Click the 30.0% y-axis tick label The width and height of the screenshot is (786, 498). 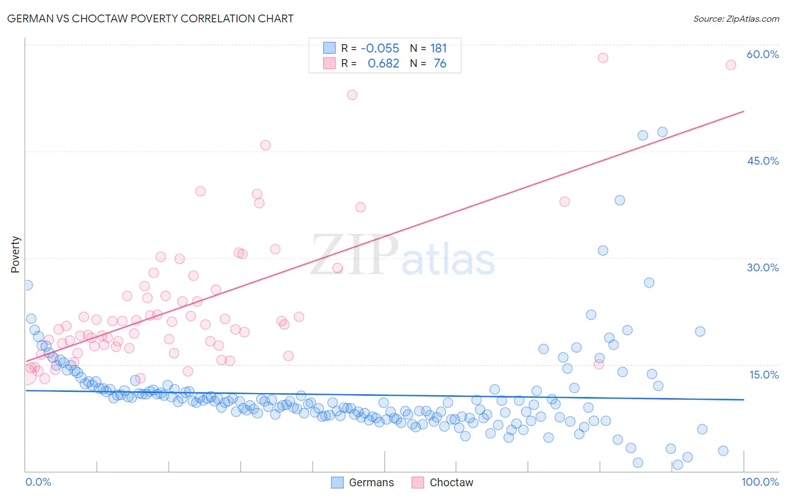[x=763, y=267]
